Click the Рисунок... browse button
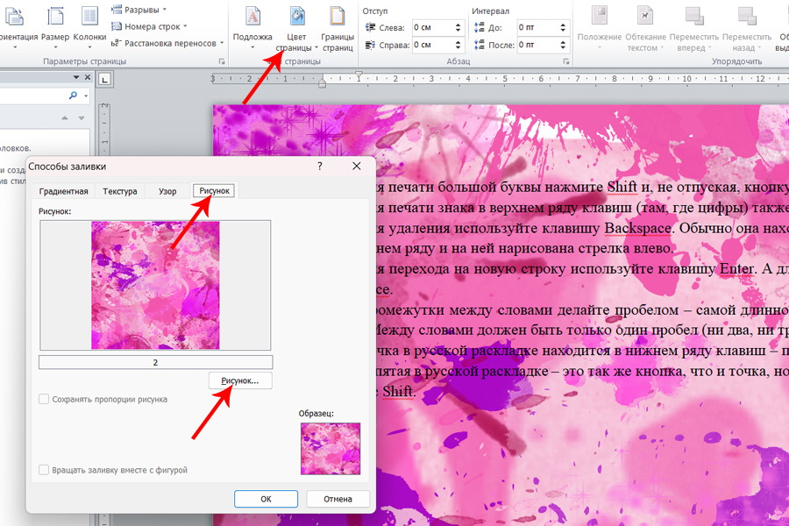This screenshot has height=526, width=789. (x=240, y=381)
